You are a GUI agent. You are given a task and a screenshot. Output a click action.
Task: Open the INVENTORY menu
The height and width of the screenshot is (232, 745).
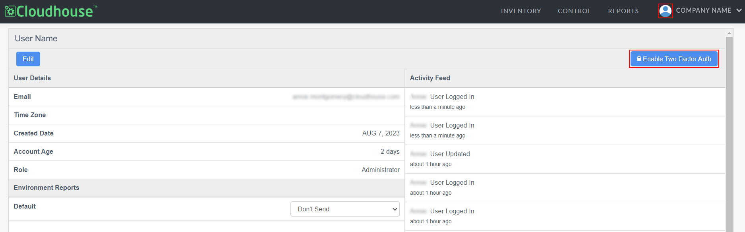[x=521, y=11]
